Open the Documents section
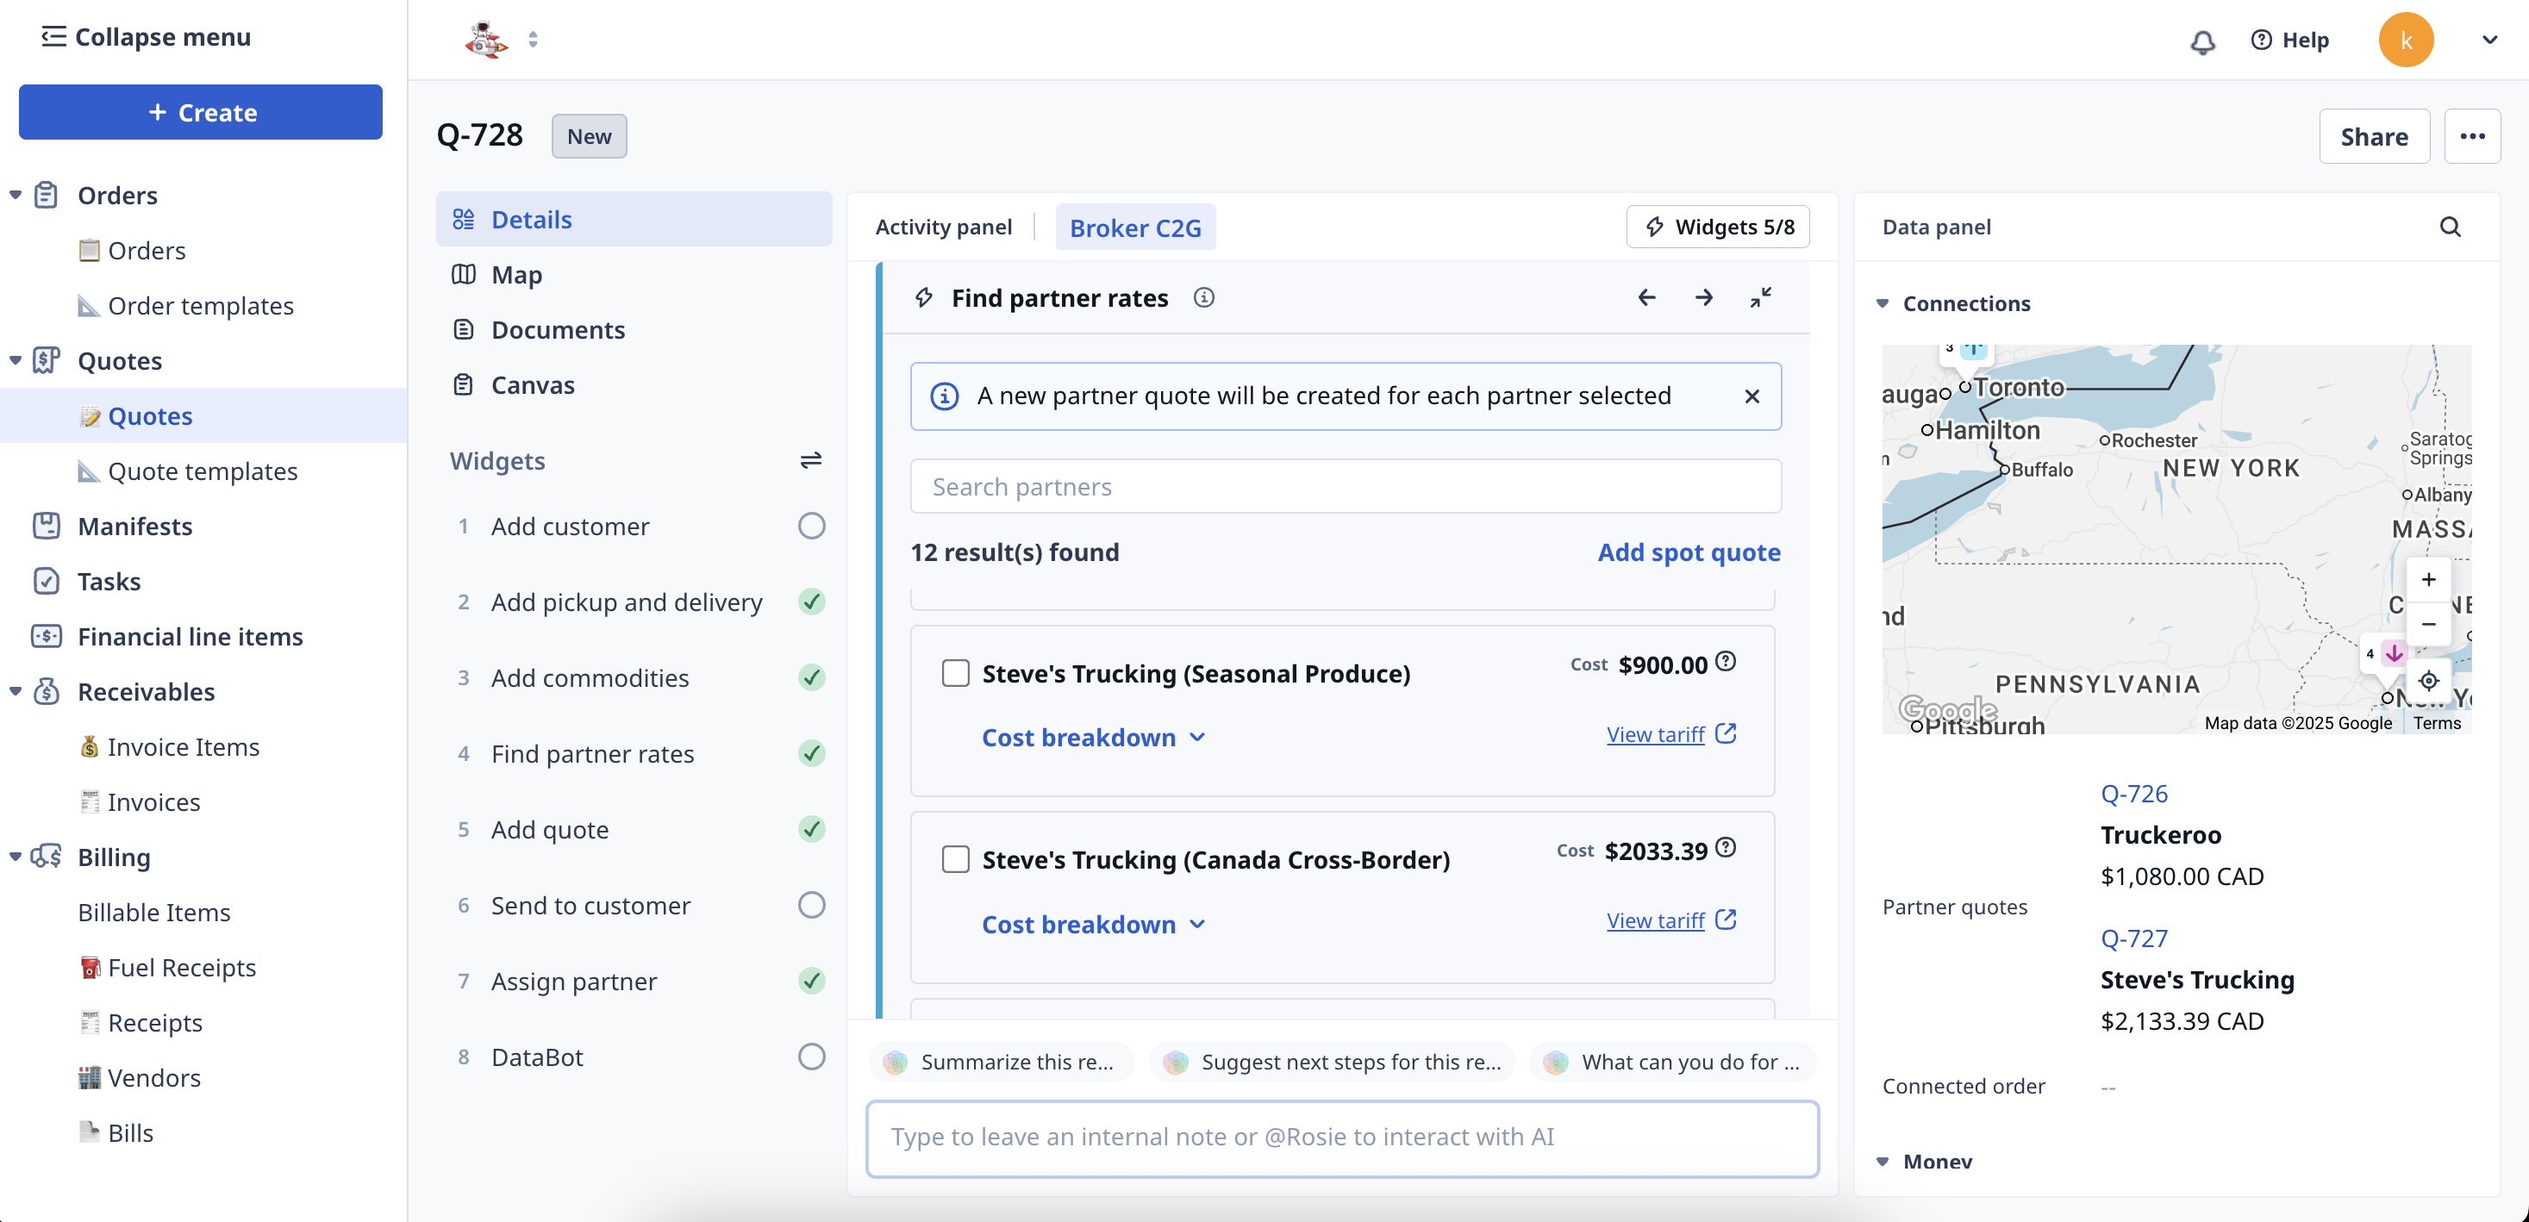This screenshot has width=2529, height=1222. click(558, 330)
